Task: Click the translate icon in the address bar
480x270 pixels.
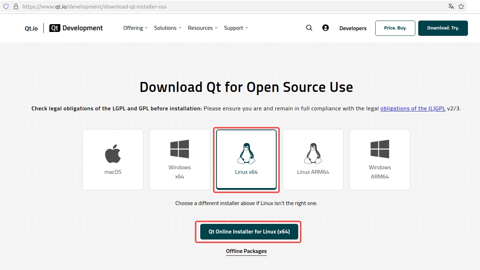Action: 451,6
